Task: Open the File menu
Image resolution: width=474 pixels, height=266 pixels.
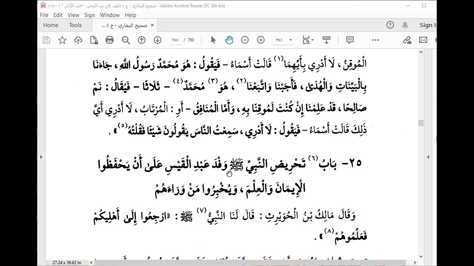Action: 44,15
